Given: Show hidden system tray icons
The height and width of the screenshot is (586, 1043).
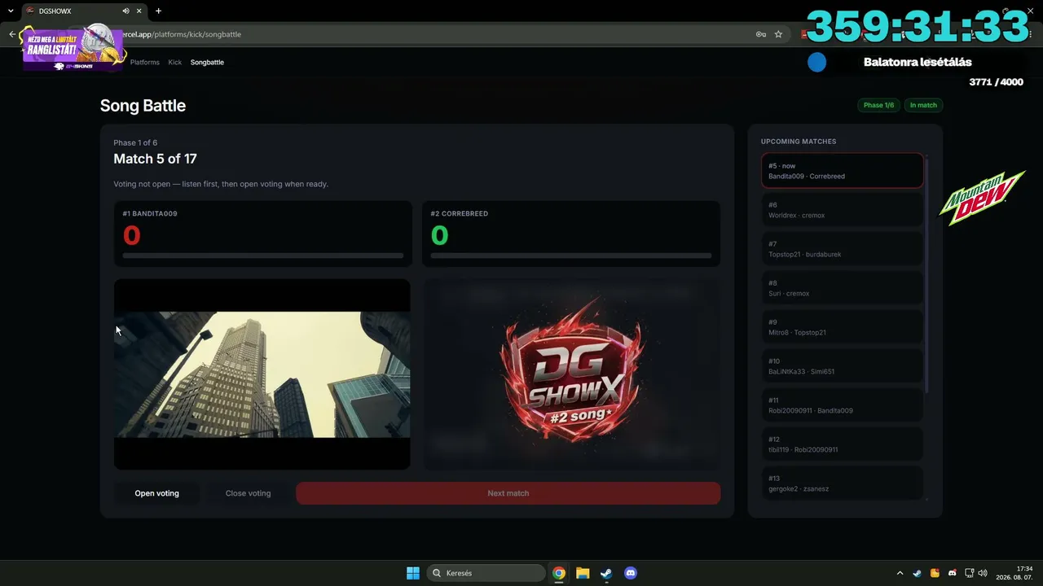Looking at the screenshot, I should pyautogui.click(x=900, y=573).
